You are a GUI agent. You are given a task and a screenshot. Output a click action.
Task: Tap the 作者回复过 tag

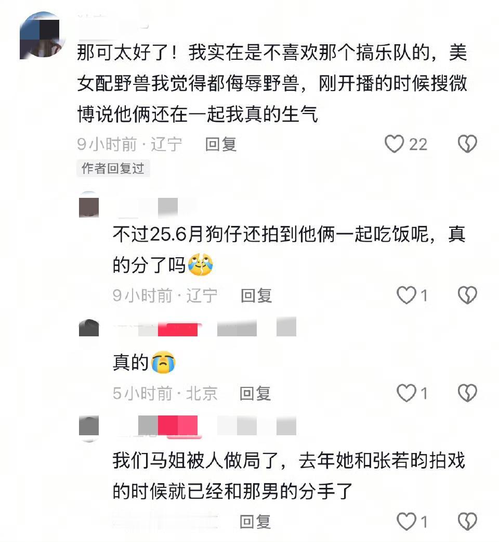(x=113, y=168)
